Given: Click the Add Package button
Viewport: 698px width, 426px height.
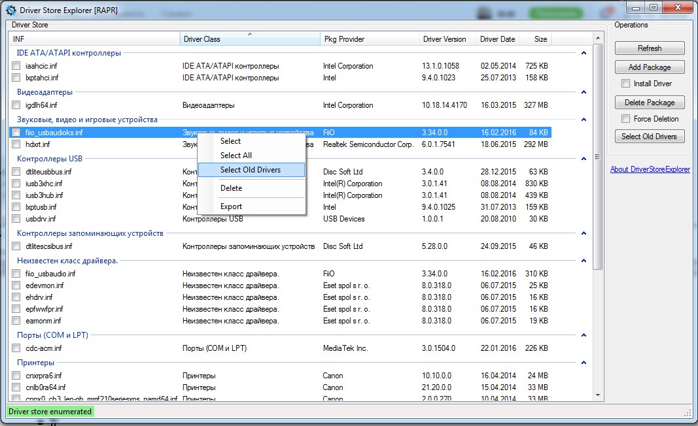Looking at the screenshot, I should (650, 67).
